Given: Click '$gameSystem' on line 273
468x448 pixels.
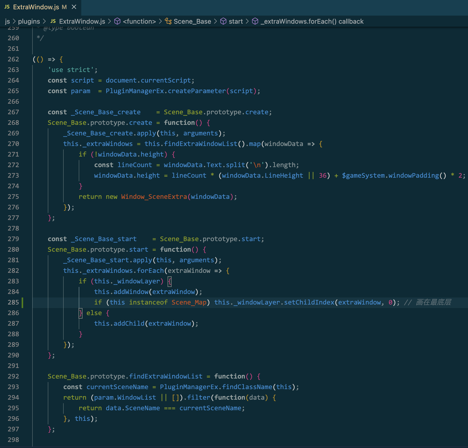Looking at the screenshot, I should pos(363,175).
